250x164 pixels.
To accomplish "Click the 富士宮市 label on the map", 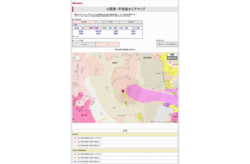I will [x=84, y=115].
